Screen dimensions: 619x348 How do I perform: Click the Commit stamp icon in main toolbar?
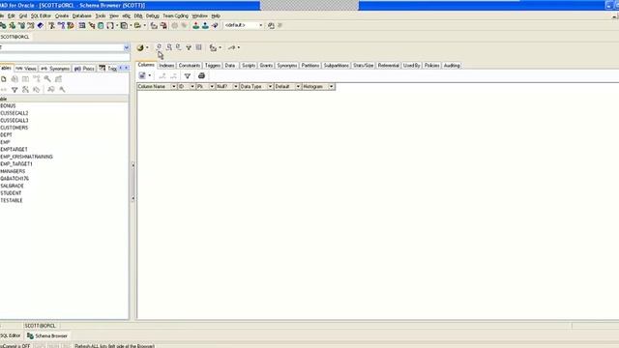coord(195,25)
